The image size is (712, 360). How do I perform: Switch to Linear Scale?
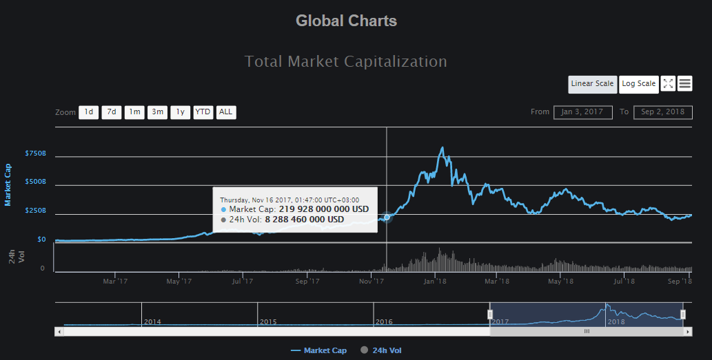[592, 84]
